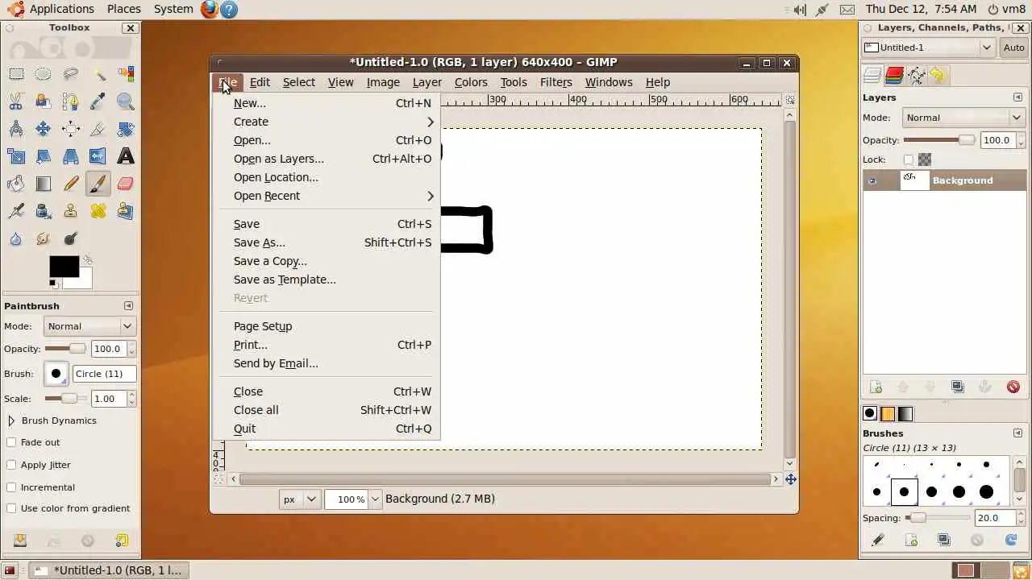Duplicate the layer in Layers panel
Viewport: 1032px width, 580px height.
958,387
